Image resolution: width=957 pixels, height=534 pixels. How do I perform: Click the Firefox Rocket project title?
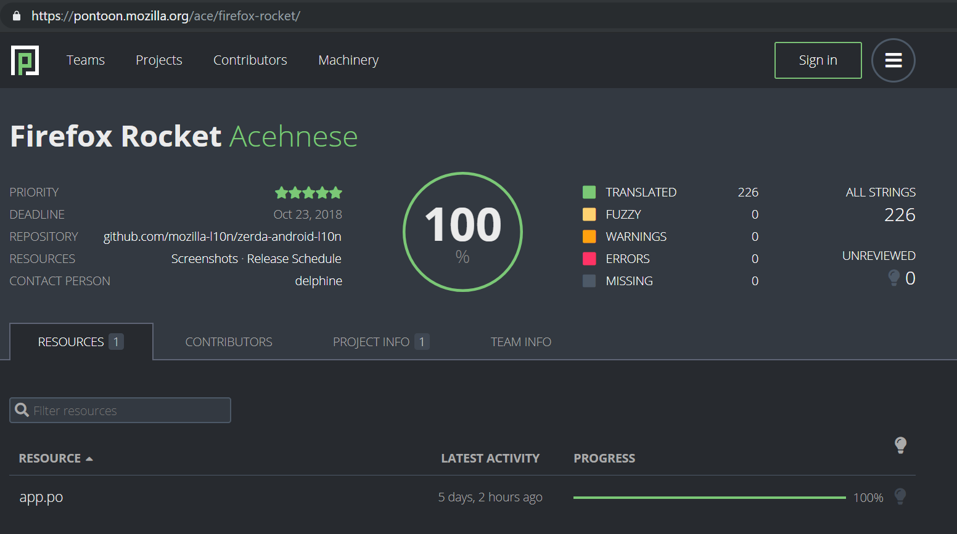tap(116, 136)
